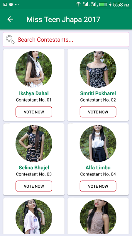Tap the battery indicator icon
The height and width of the screenshot is (236, 132).
(x=103, y=4)
